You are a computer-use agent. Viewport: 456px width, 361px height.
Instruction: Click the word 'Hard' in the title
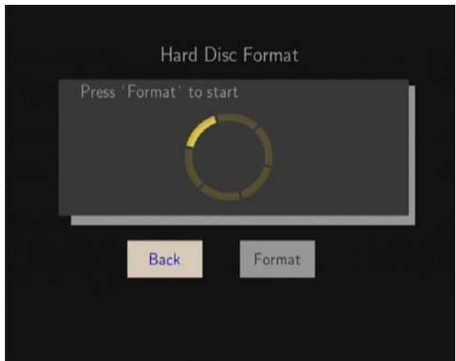(x=179, y=54)
